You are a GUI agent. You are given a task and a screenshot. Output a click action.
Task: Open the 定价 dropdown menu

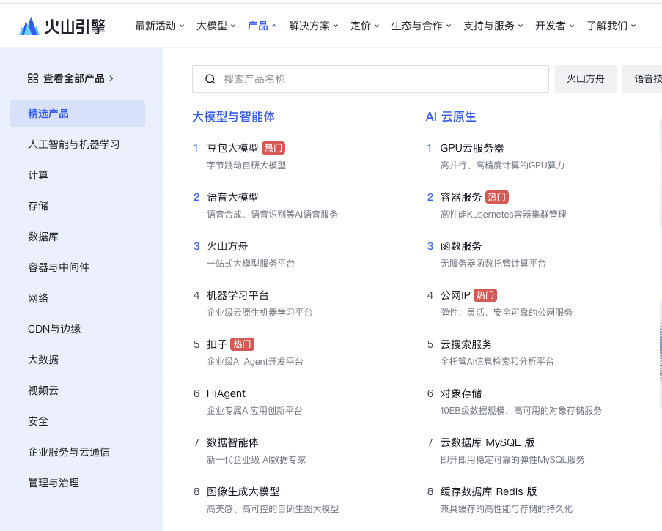[x=365, y=26]
